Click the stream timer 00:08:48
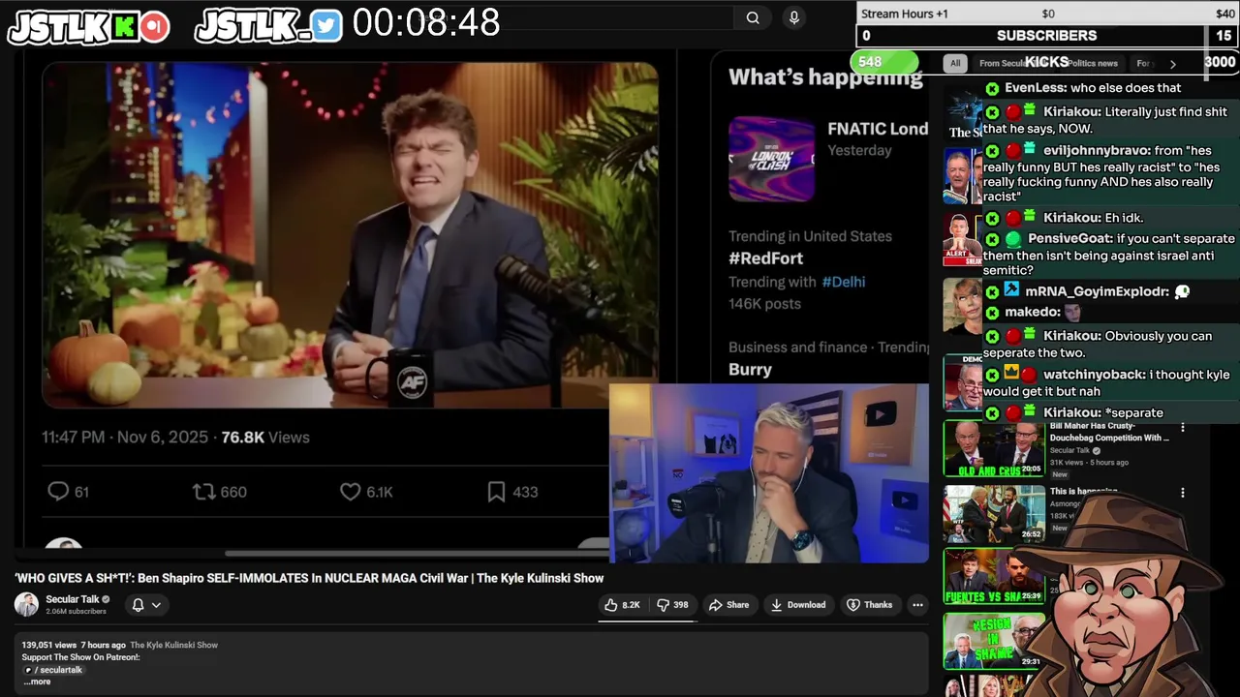Viewport: 1240px width, 697px height. coord(426,23)
